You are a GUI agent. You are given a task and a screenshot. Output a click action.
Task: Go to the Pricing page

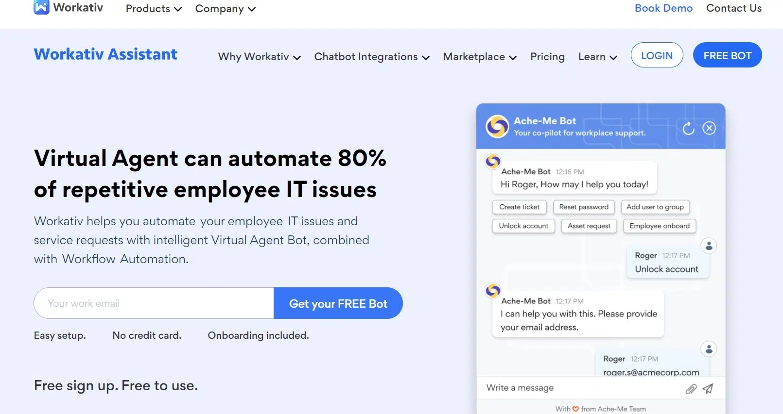pos(547,57)
